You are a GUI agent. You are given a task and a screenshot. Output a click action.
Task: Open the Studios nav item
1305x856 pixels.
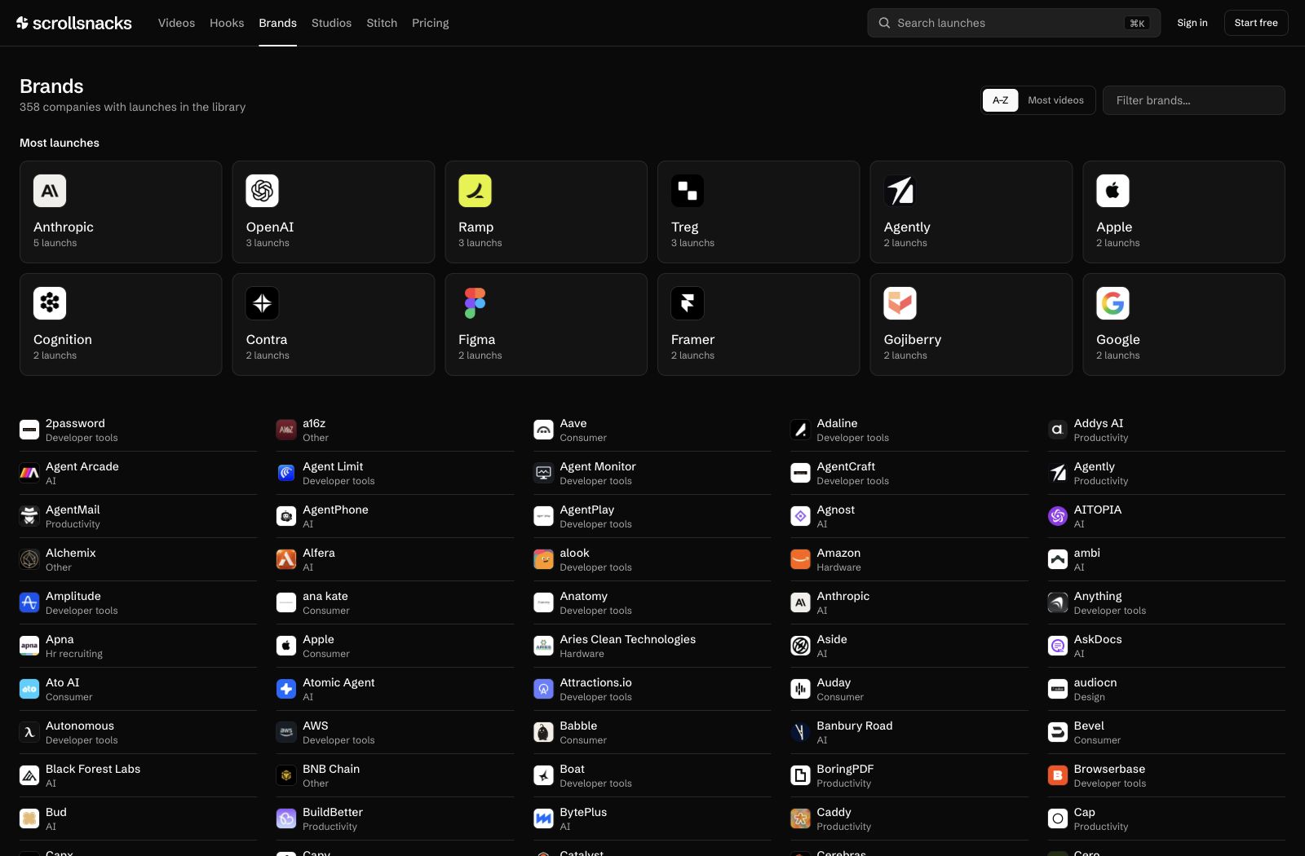click(x=331, y=23)
